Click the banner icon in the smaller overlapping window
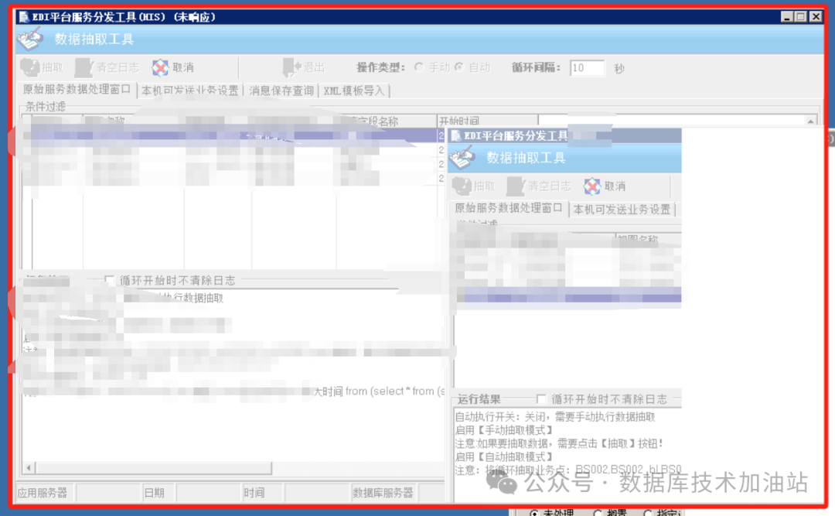This screenshot has height=516, width=835. [x=462, y=158]
